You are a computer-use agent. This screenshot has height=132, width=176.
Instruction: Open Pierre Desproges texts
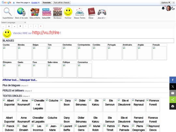click(x=139, y=128)
